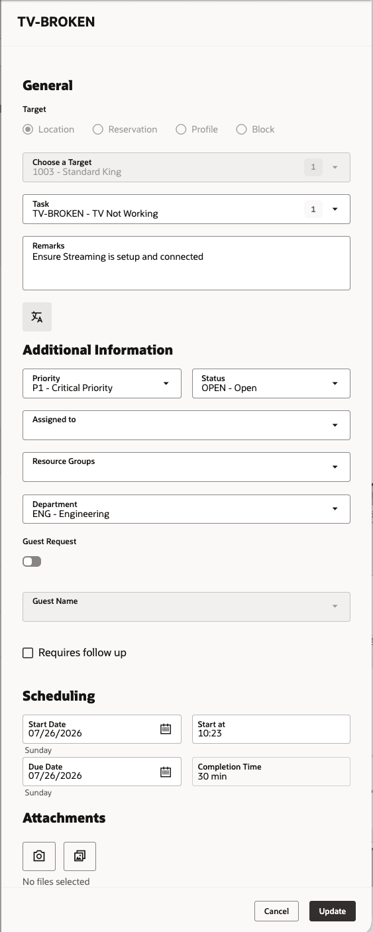Click the Update button
Image resolution: width=373 pixels, height=932 pixels.
(333, 911)
